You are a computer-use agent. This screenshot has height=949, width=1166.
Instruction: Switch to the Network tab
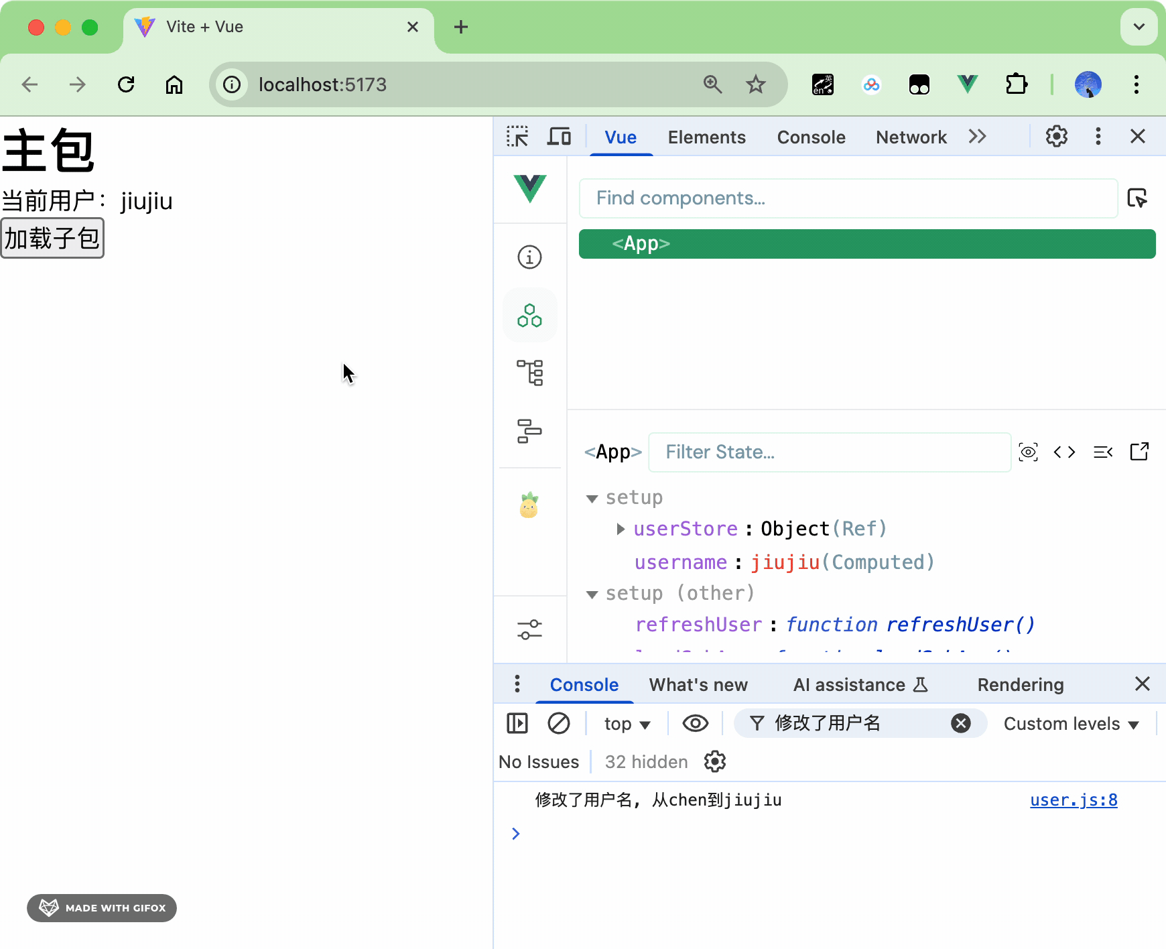point(911,137)
